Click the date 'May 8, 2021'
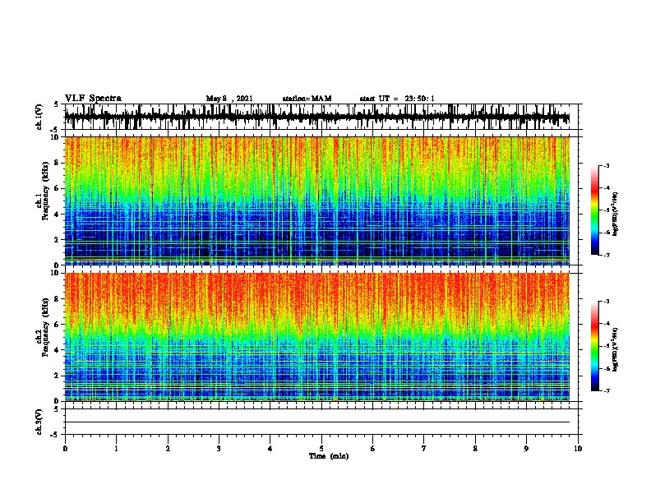Viewport: 651px width, 503px height. pos(229,99)
